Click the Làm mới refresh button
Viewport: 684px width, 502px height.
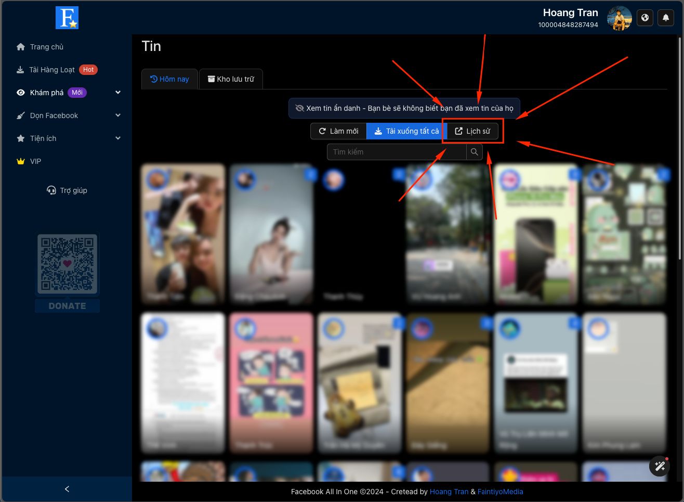(338, 131)
